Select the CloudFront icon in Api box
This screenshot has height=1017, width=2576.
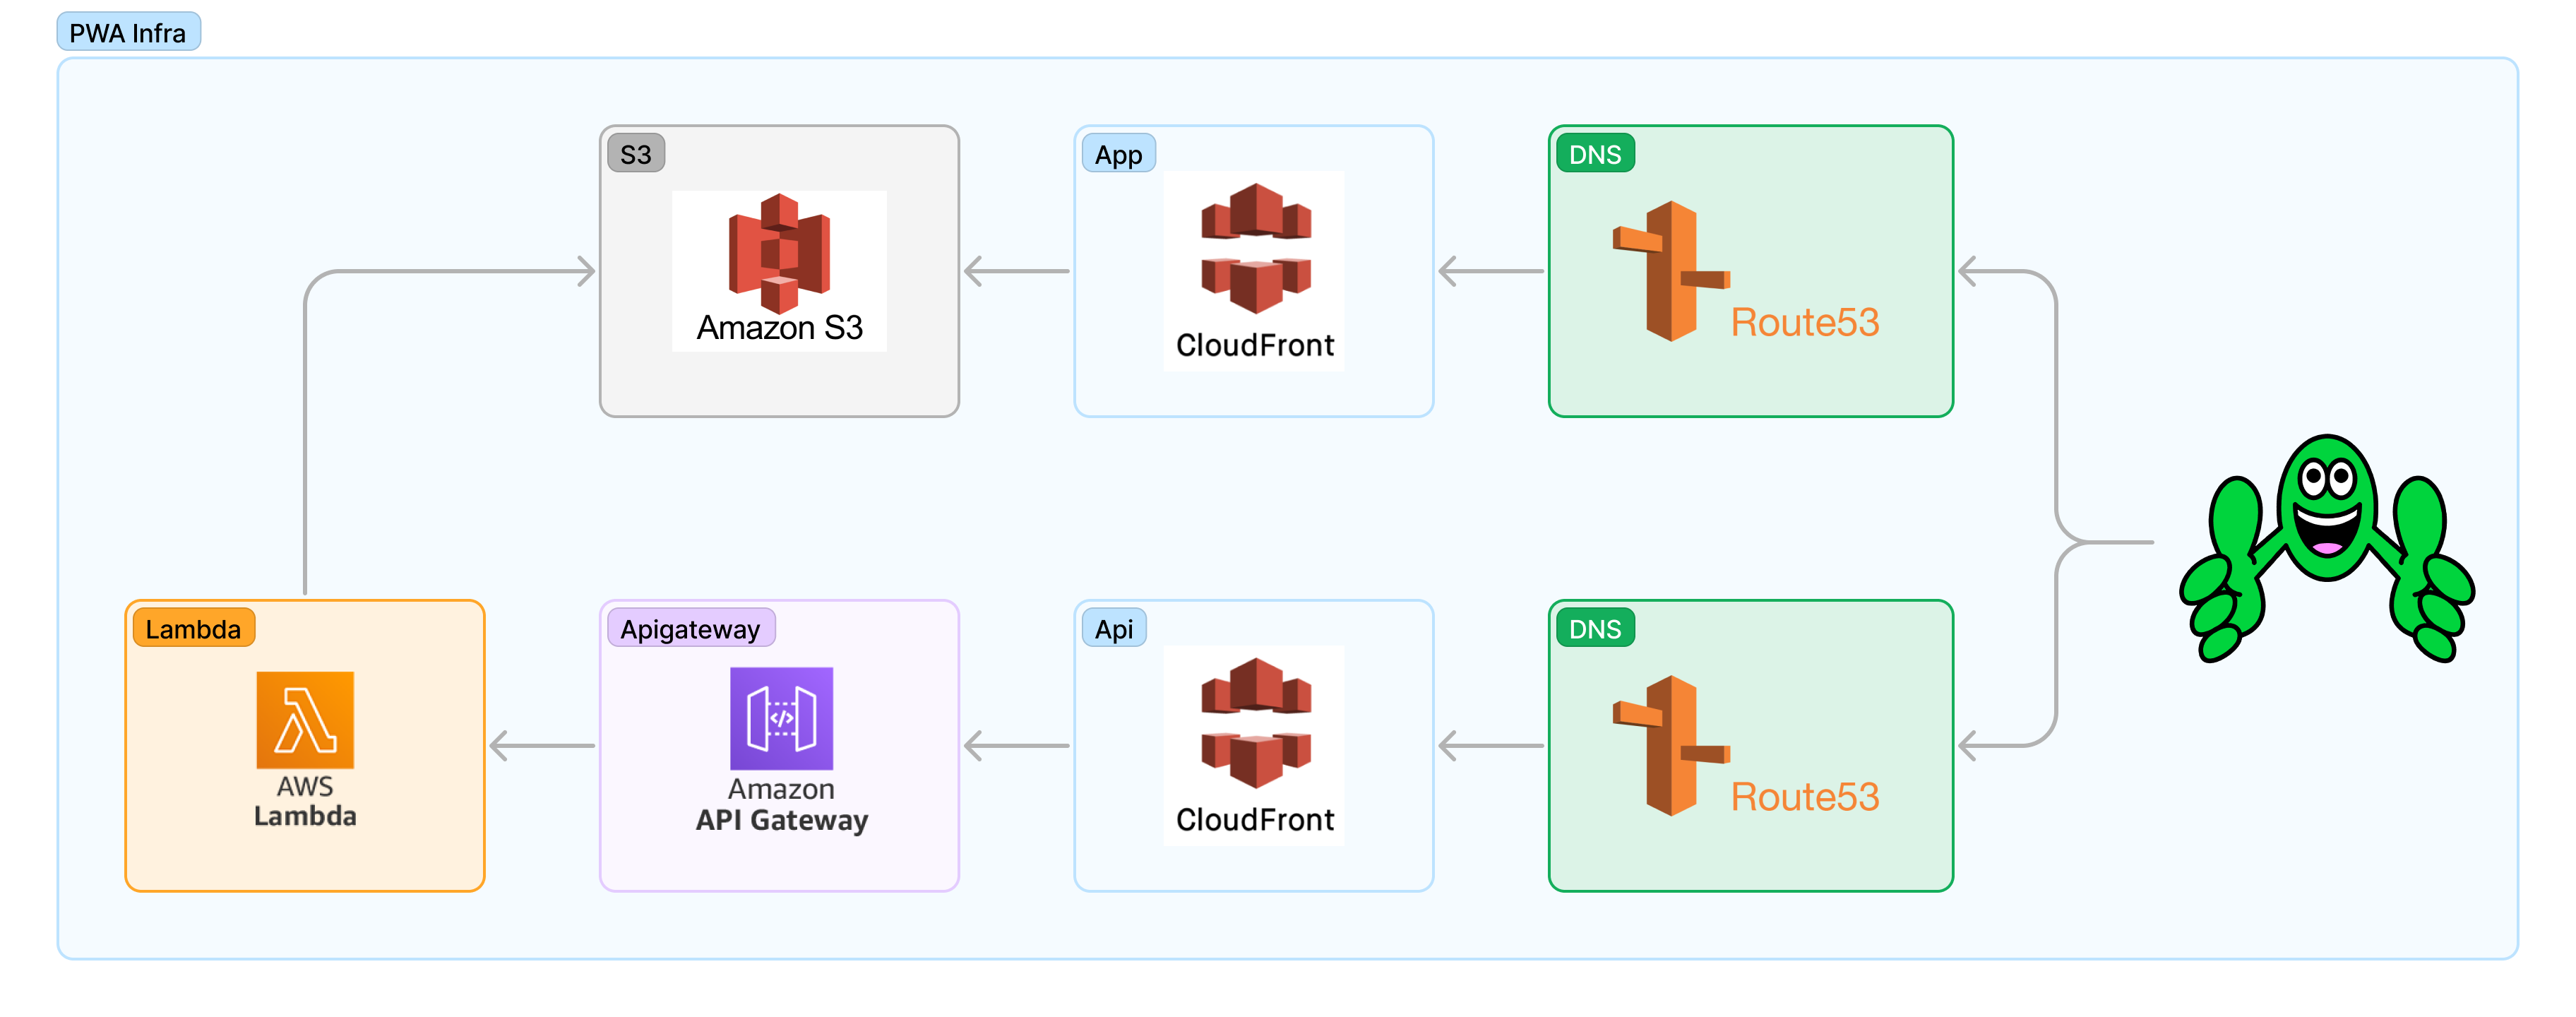[1255, 722]
